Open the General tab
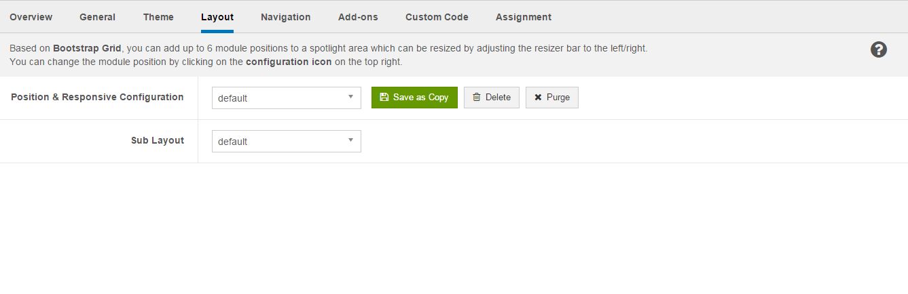908x294 pixels. 97,17
